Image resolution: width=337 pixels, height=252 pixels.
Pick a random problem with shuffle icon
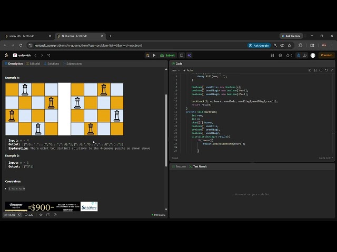click(x=48, y=55)
